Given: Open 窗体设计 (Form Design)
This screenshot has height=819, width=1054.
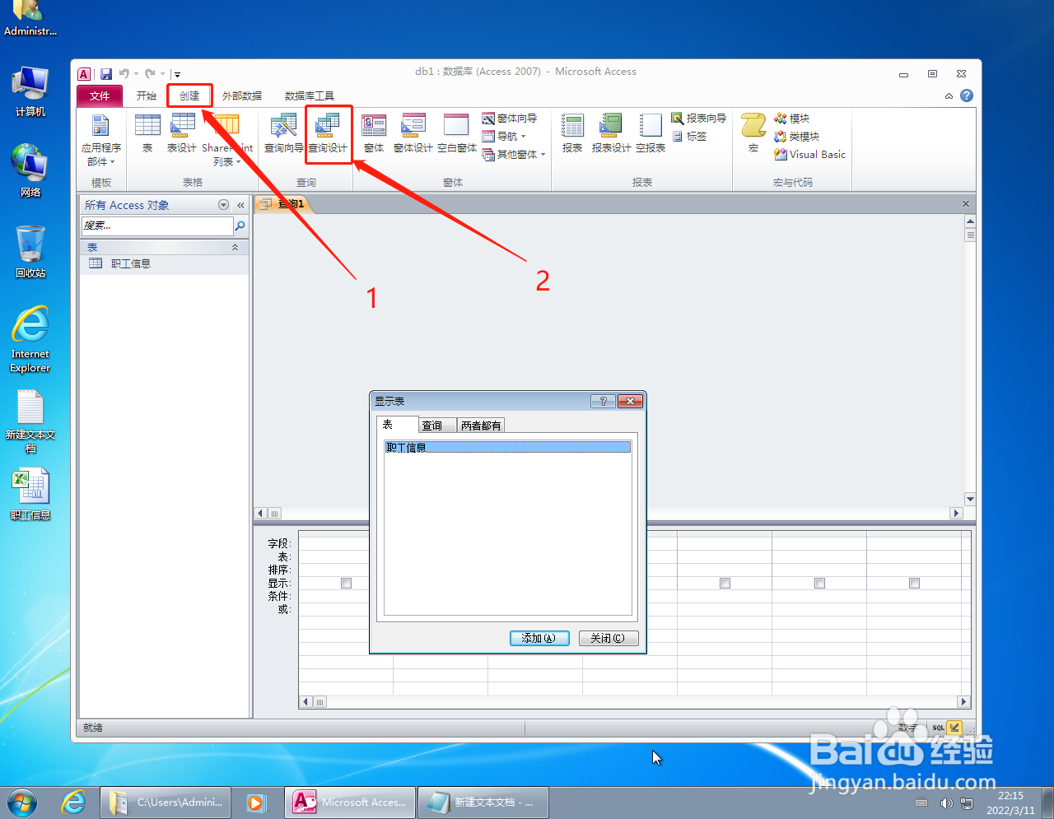Looking at the screenshot, I should pyautogui.click(x=413, y=133).
